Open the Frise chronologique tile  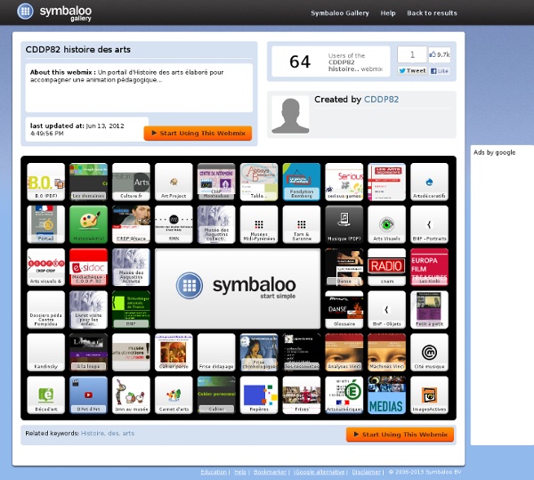click(x=259, y=352)
